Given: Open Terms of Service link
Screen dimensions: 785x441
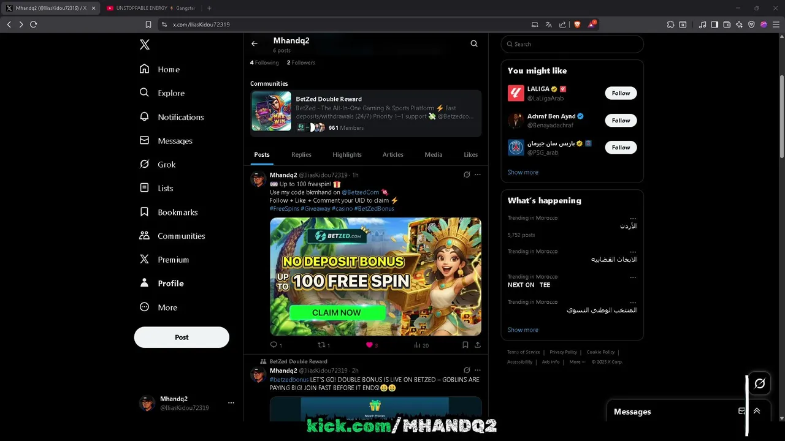Looking at the screenshot, I should [x=523, y=352].
